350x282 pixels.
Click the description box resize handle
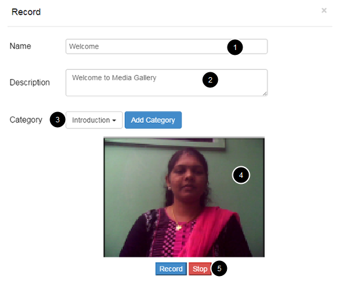265,93
